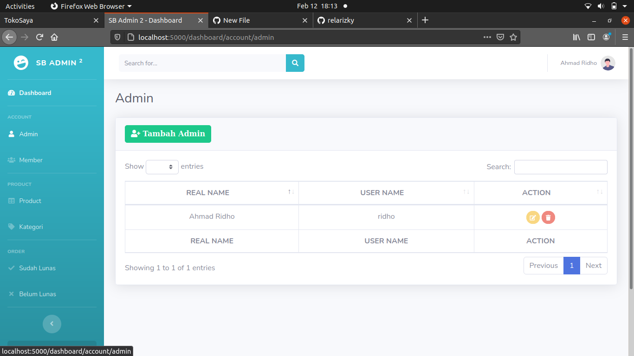This screenshot has width=634, height=356.
Task: Click the Pocket save icon
Action: coord(500,37)
